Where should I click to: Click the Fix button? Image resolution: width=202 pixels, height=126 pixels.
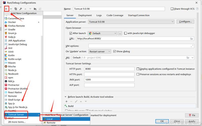192,115
